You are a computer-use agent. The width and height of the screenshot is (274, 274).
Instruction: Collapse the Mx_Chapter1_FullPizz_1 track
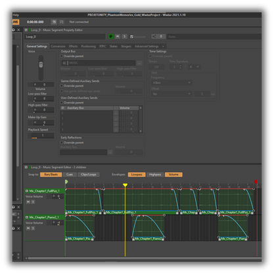27,191
